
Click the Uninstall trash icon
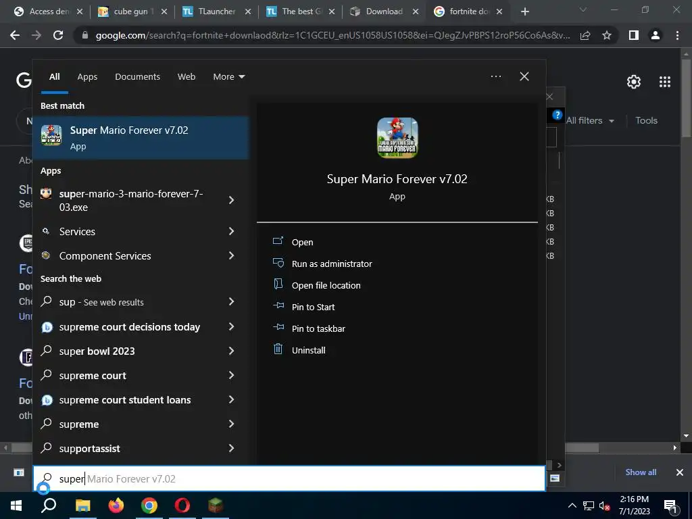(278, 349)
